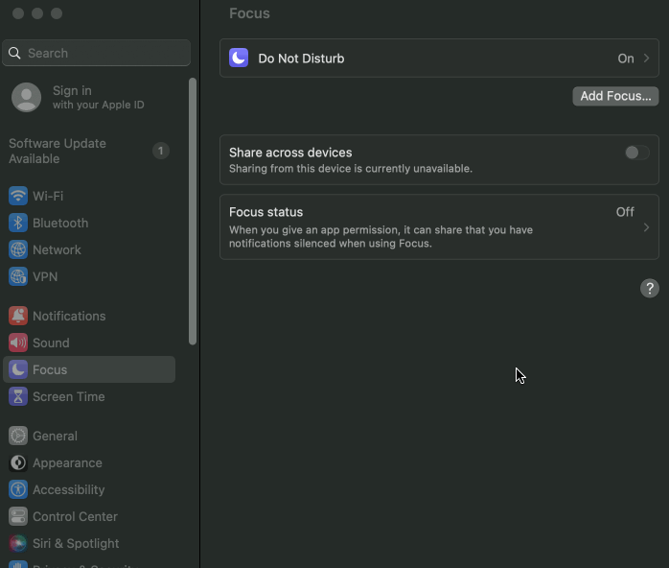
Task: Click the red close window button
Action: pyautogui.click(x=18, y=13)
